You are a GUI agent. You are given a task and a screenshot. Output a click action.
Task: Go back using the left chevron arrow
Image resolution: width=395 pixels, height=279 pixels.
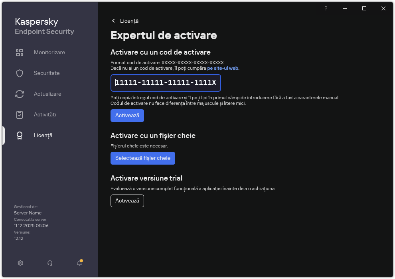tap(113, 21)
